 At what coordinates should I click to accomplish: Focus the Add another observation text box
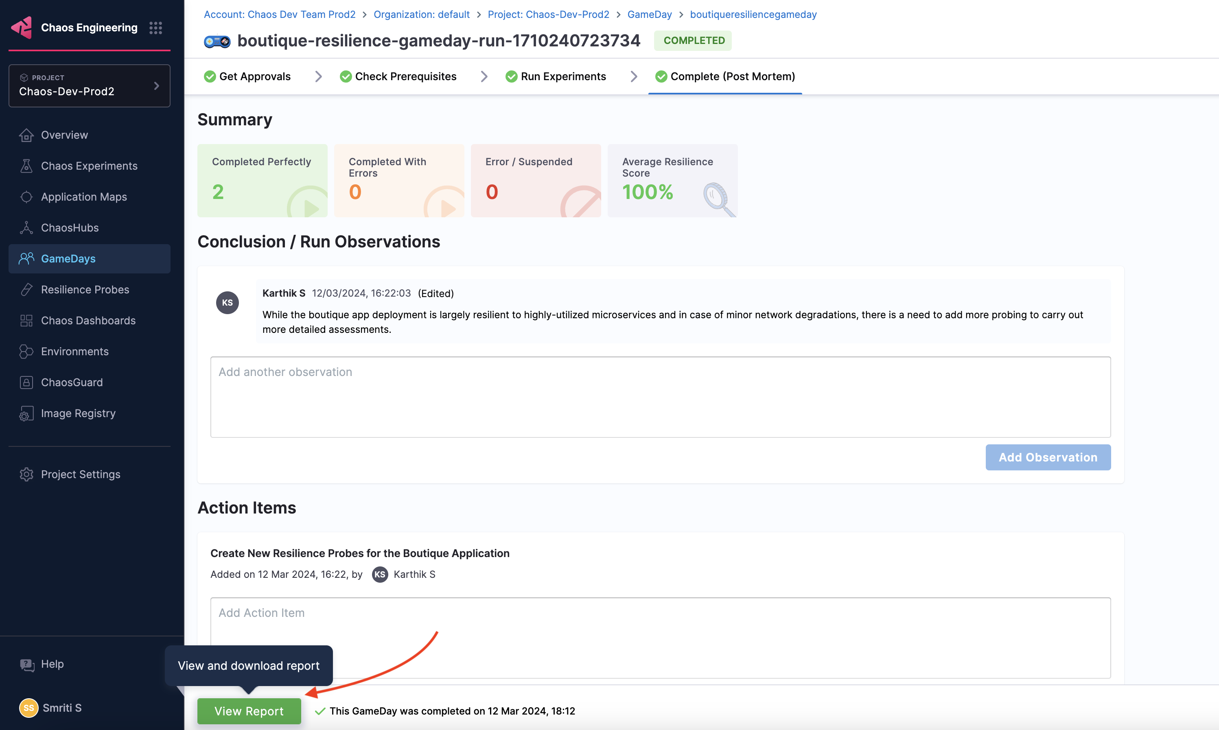click(660, 396)
